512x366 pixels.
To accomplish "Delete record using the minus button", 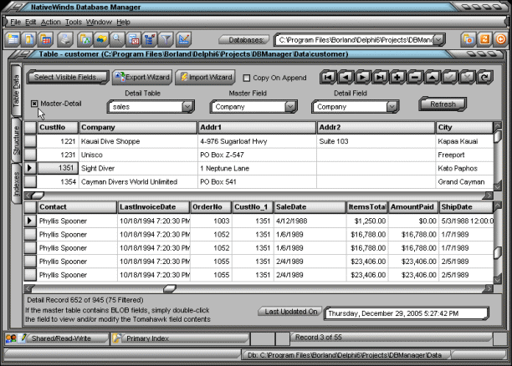I will point(414,77).
